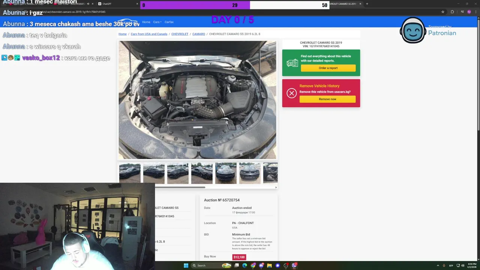Open the 'Cars from USA and Canada' breadcrumb
The width and height of the screenshot is (480, 270).
(149, 34)
